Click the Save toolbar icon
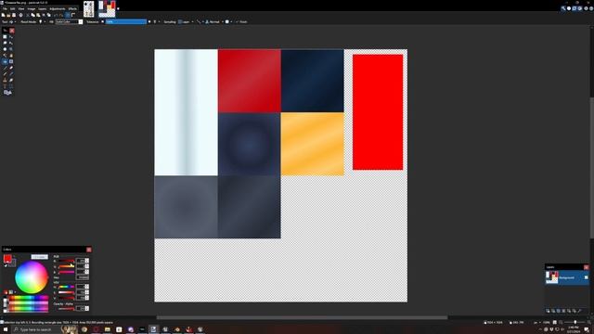The height and width of the screenshot is (334, 594). [x=14, y=15]
